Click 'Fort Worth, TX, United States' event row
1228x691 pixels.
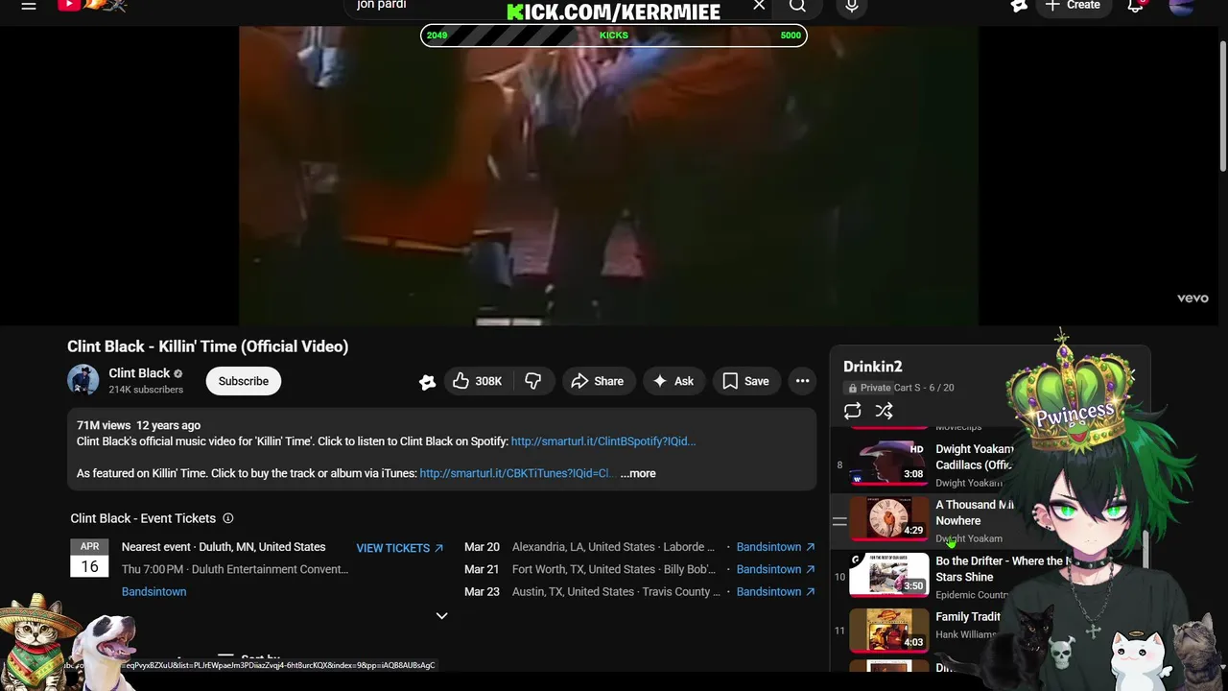point(614,569)
